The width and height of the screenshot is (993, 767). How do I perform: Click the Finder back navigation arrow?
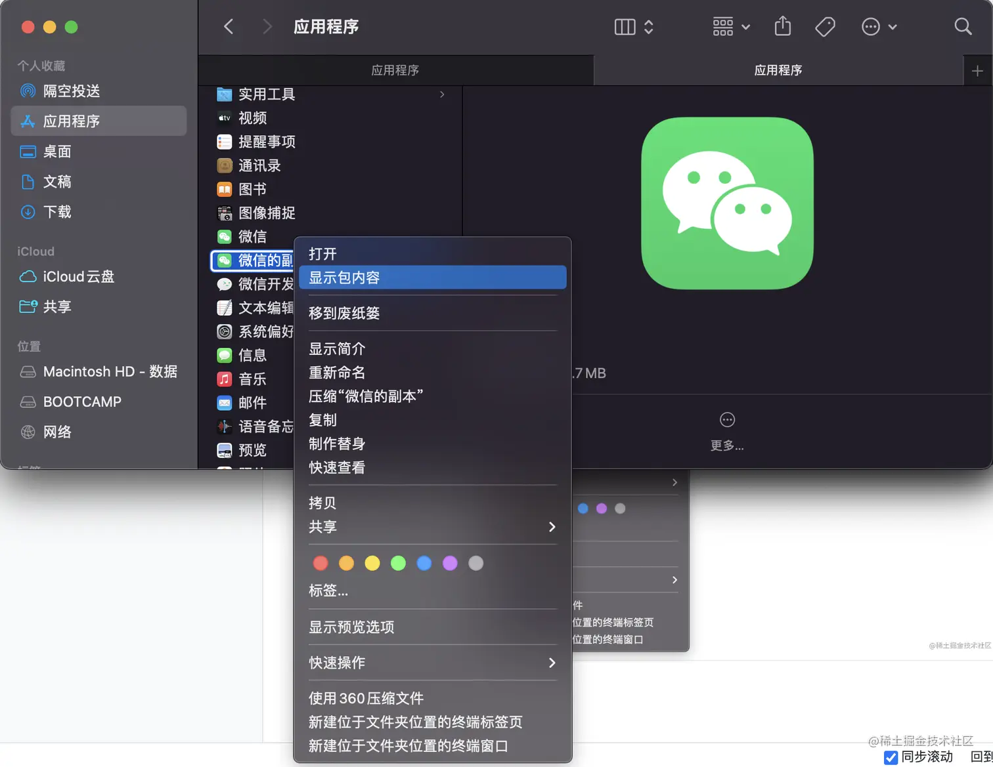pyautogui.click(x=229, y=27)
